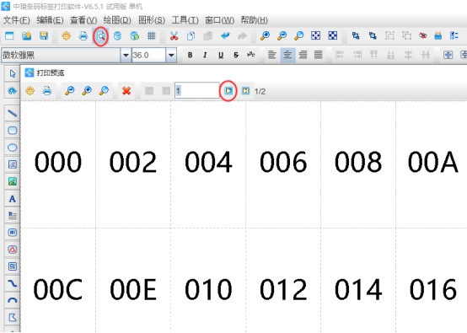The image size is (467, 333).
Task: Jump to last page in print preview
Action: click(245, 90)
